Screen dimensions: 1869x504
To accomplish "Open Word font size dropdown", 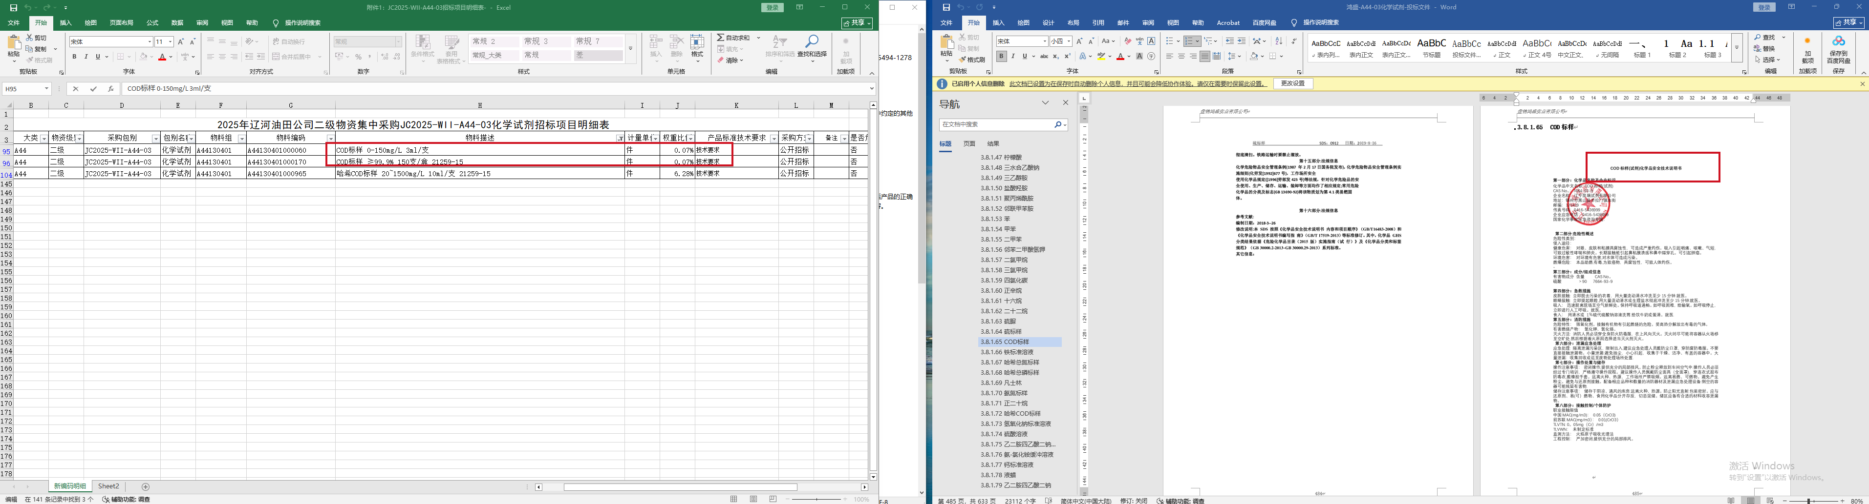I will pos(1069,41).
